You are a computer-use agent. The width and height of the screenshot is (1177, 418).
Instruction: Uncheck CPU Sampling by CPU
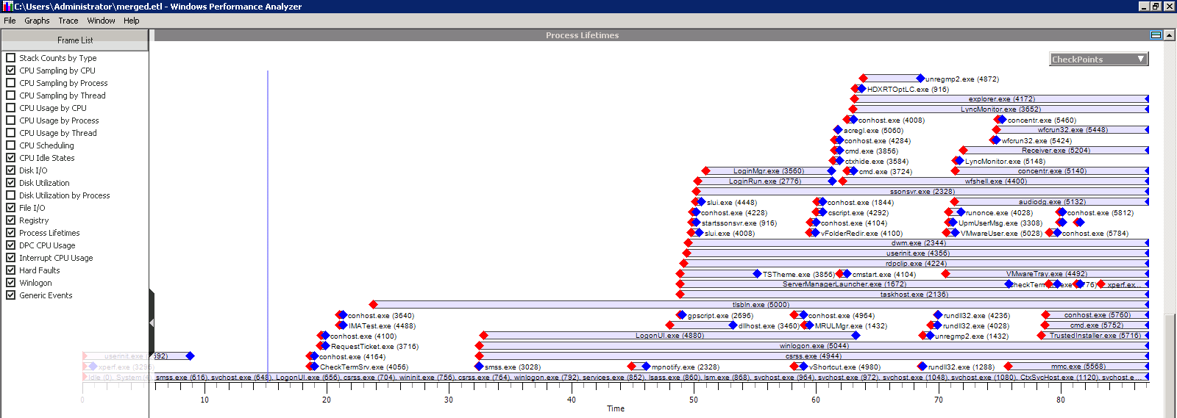(x=10, y=70)
